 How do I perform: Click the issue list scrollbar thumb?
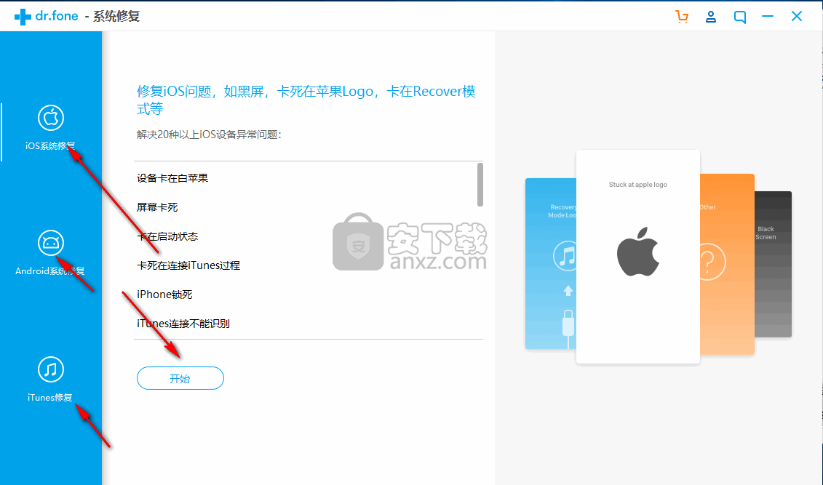click(480, 185)
